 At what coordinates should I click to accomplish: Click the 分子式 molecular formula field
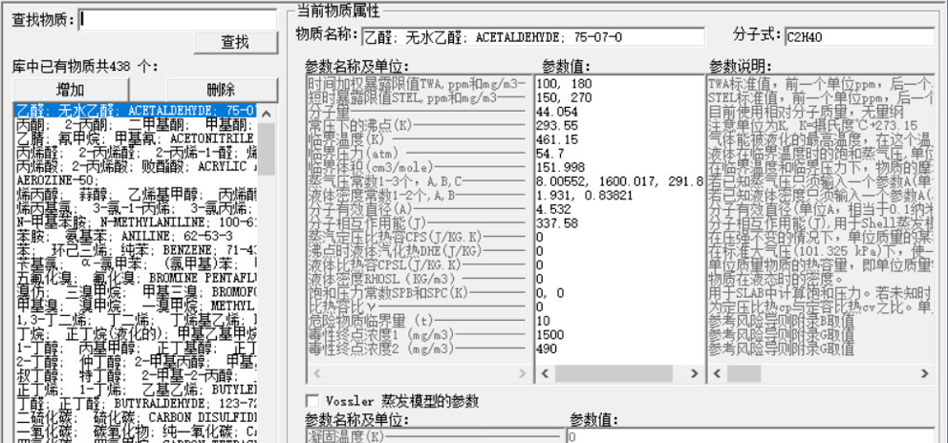(x=858, y=37)
